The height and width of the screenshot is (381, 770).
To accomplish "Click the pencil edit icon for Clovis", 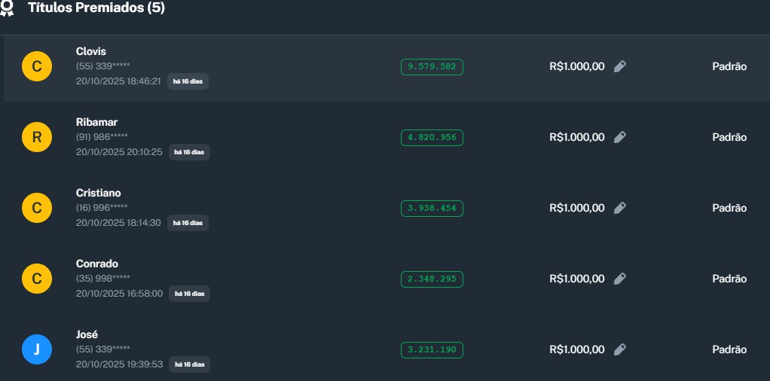I will click(619, 66).
